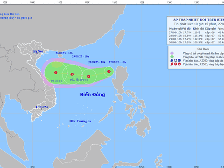This screenshot has height=168, width=224.
Task: Click the TP.HCM city marker
Action: (x=42, y=109)
